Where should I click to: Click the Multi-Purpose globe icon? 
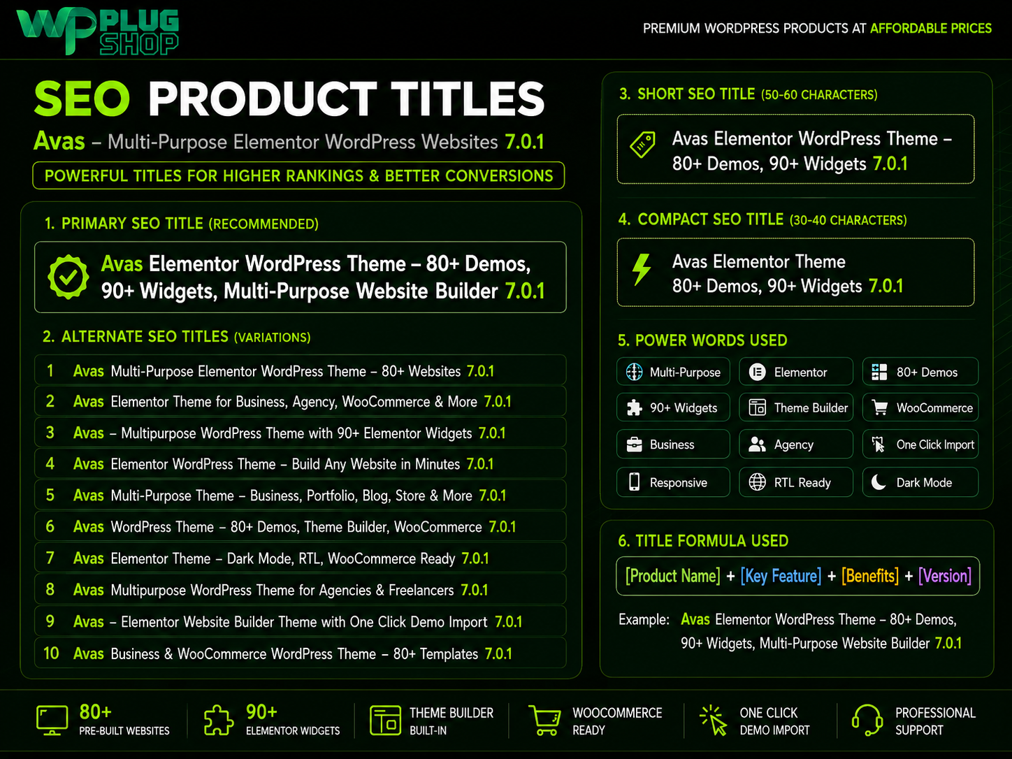tap(634, 372)
